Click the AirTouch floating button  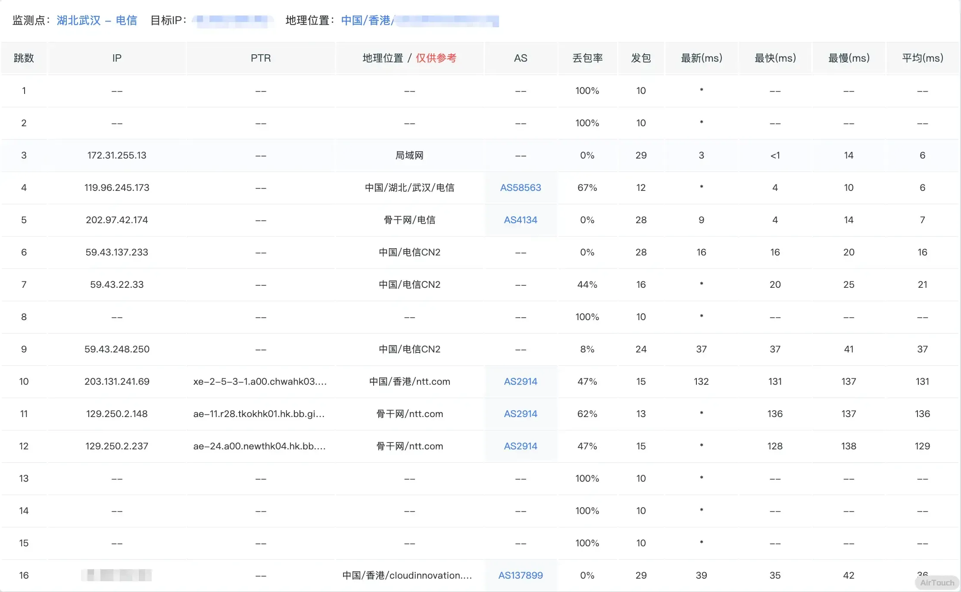point(937,583)
